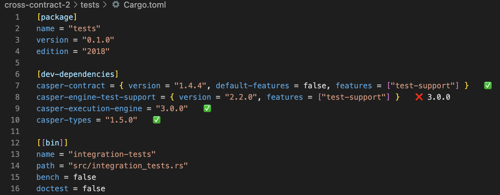Image resolution: width=500 pixels, height=195 pixels.
Task: Click the false value on doctest line
Action: coord(94,189)
